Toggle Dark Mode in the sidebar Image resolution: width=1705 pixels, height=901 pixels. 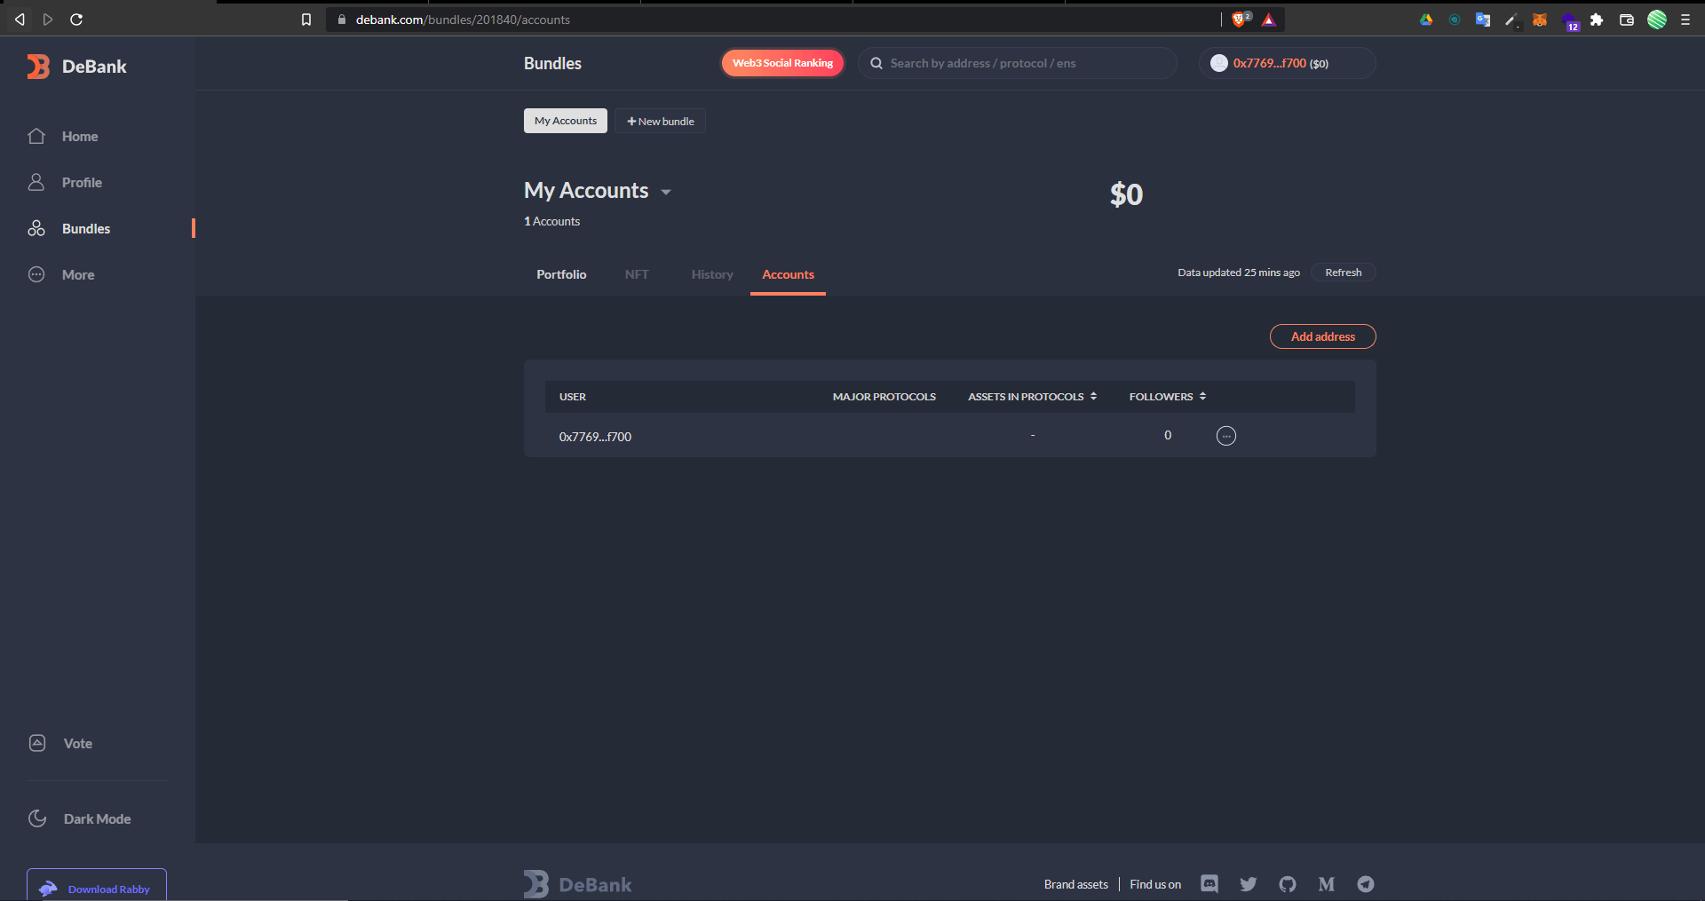[x=96, y=818]
